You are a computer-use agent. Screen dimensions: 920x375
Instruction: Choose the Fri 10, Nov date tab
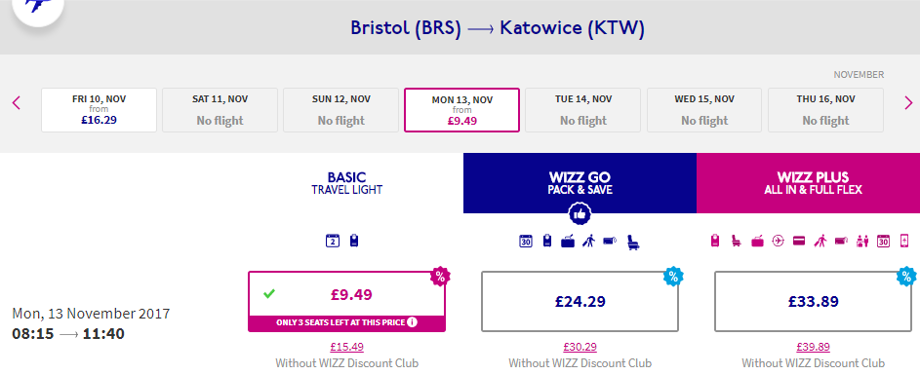coord(100,110)
